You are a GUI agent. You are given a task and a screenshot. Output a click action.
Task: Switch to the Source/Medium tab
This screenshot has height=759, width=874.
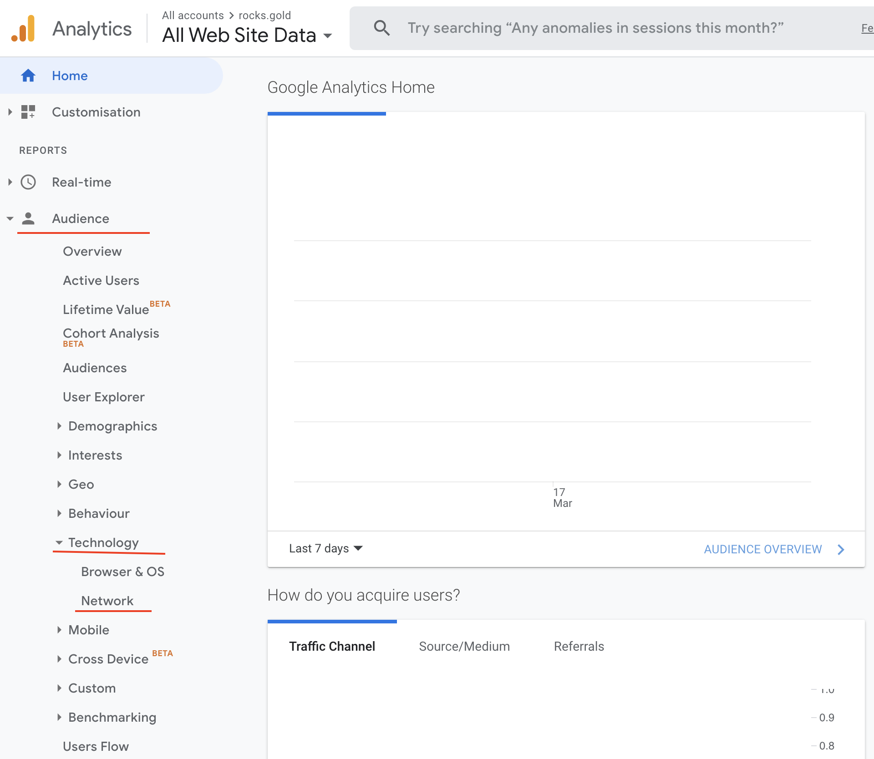point(464,646)
